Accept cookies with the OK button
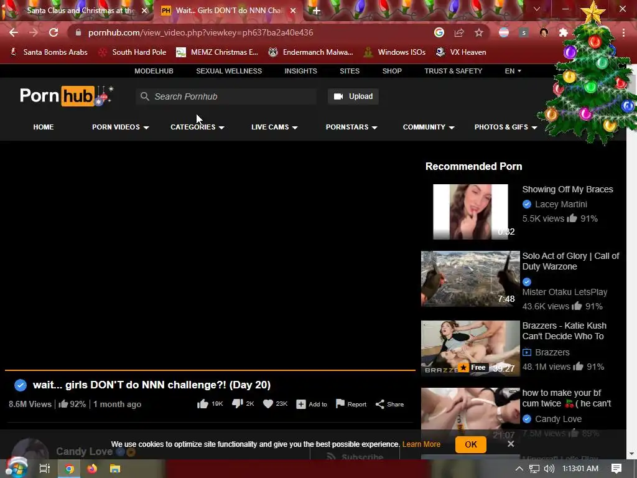 point(471,444)
